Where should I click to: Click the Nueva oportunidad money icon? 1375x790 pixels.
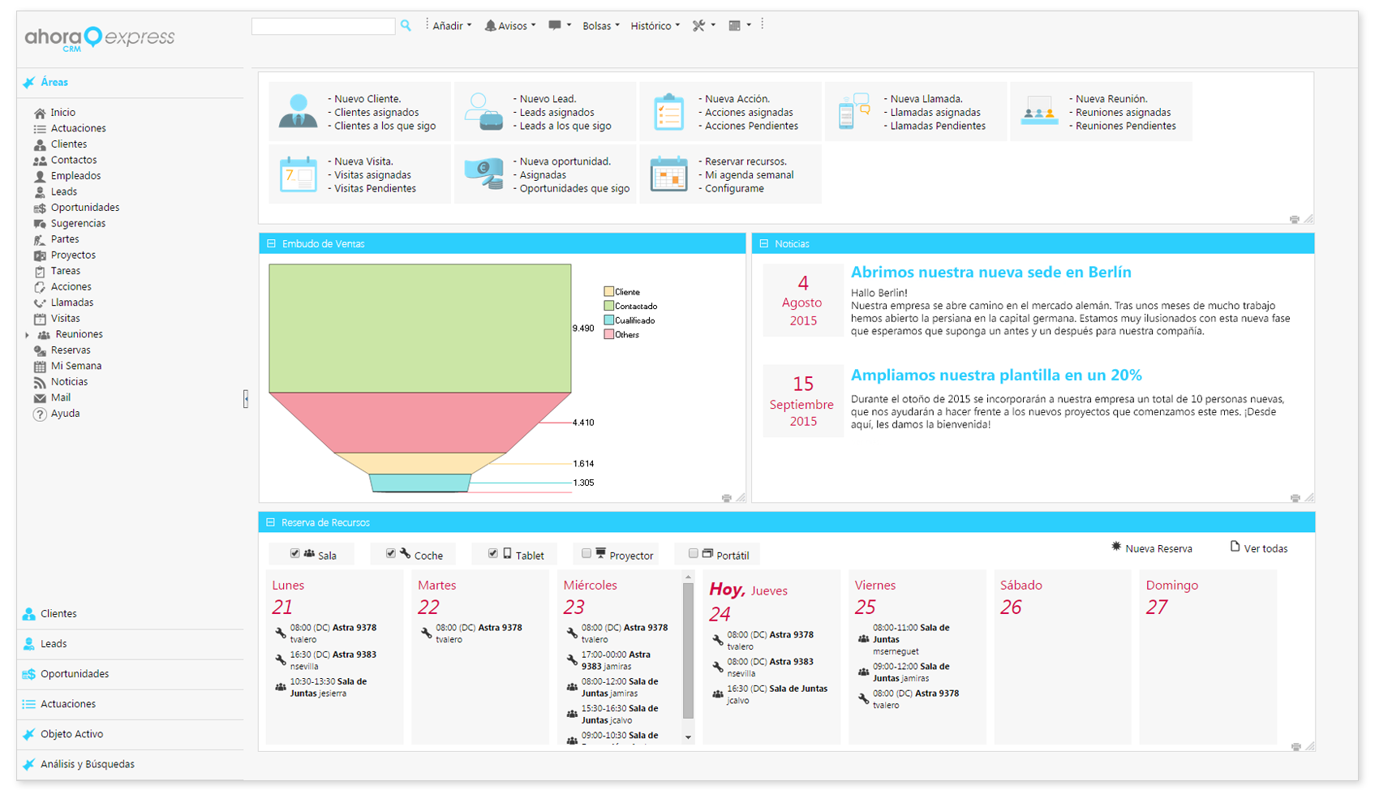(483, 174)
